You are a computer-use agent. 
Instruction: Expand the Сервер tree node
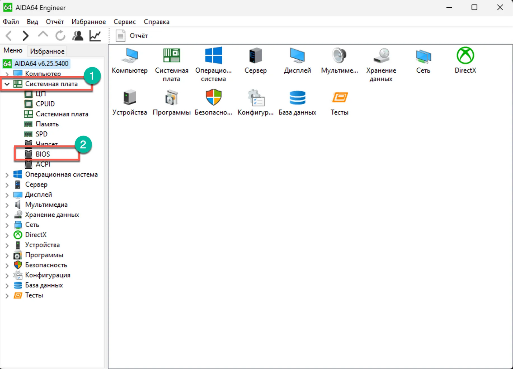click(x=7, y=185)
